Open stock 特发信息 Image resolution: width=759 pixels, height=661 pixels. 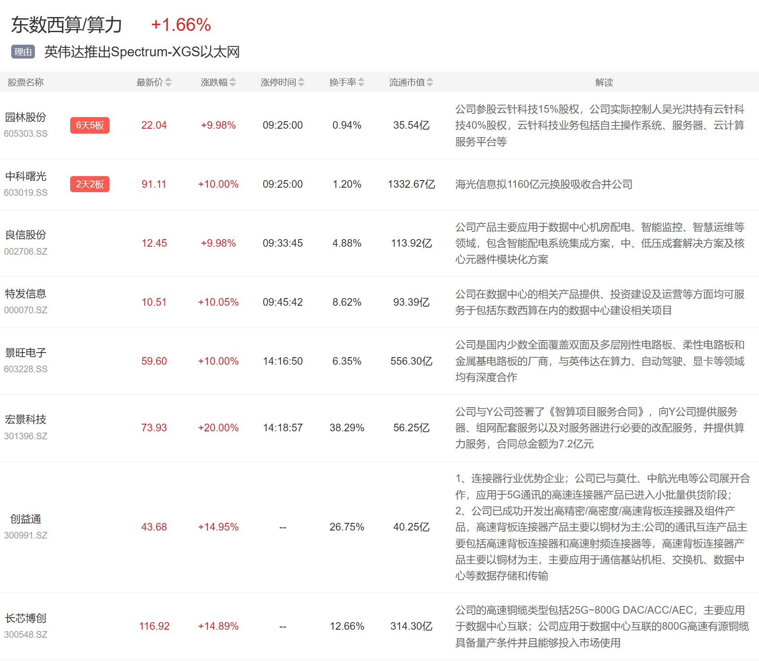[x=25, y=294]
